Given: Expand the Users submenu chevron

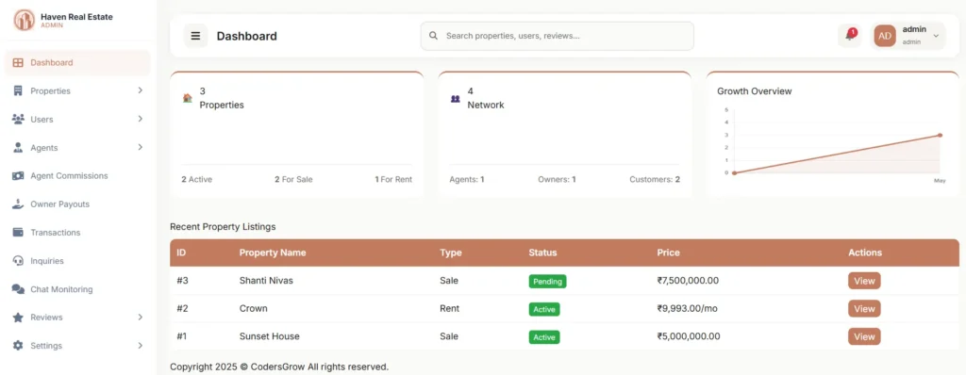Looking at the screenshot, I should click(x=141, y=119).
